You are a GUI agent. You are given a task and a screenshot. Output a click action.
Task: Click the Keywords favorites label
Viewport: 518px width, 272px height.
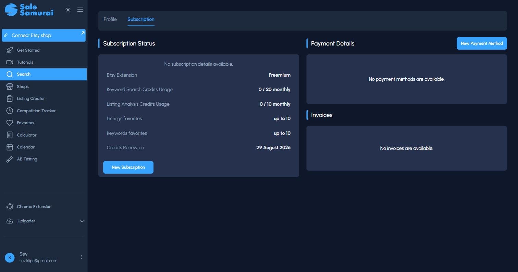pos(127,133)
